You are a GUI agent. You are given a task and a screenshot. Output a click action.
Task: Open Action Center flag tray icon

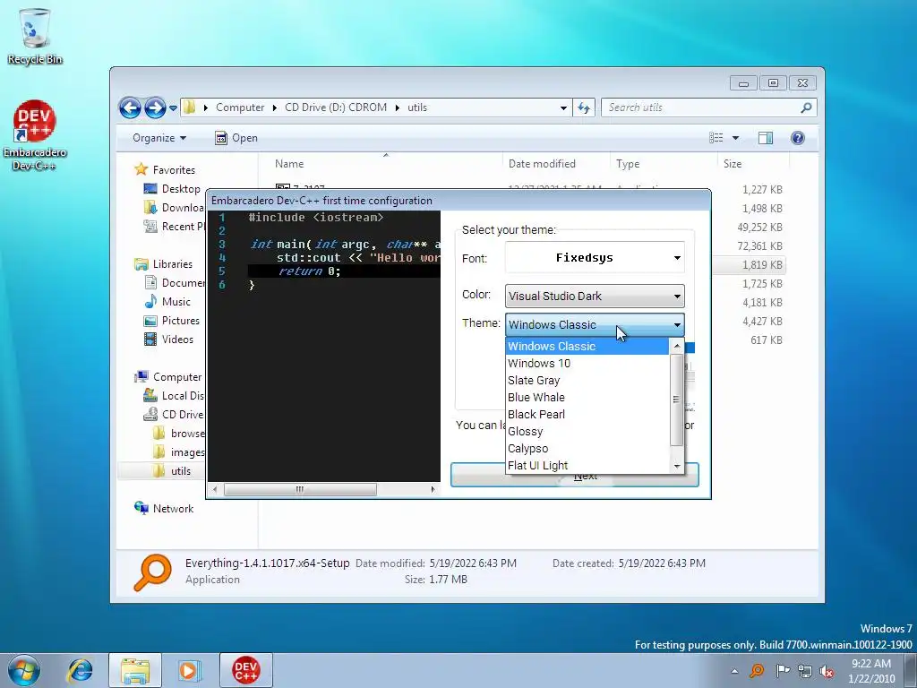coord(782,670)
